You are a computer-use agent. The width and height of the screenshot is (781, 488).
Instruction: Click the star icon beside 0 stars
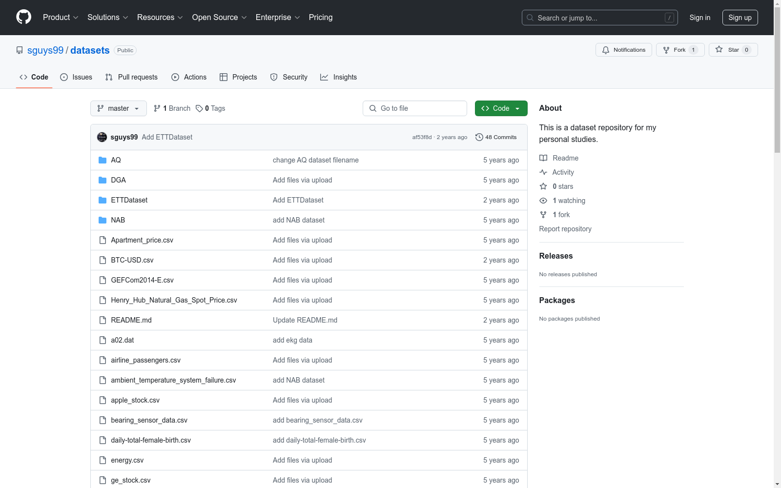pos(543,186)
